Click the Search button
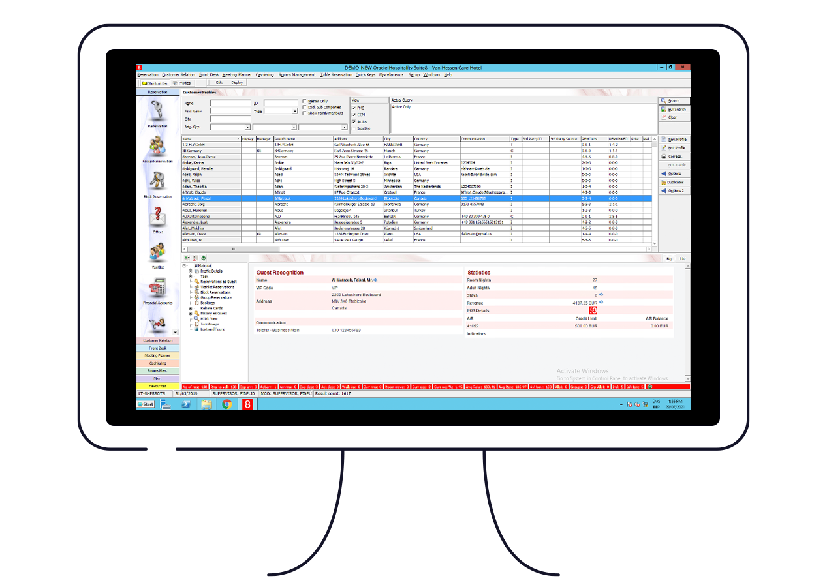The height and width of the screenshot is (587, 827). point(674,101)
